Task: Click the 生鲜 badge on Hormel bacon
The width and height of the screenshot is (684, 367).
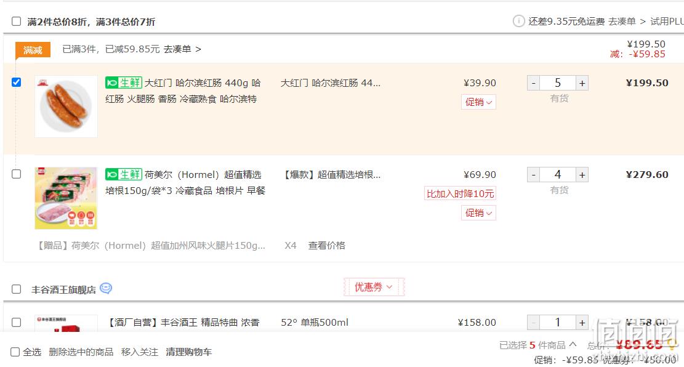Action: point(124,174)
